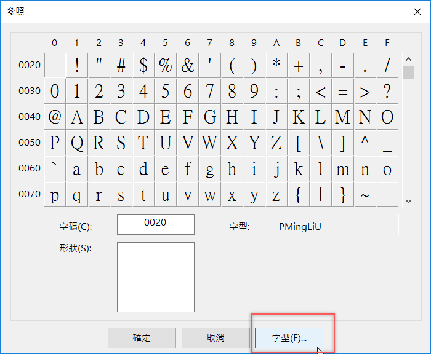This screenshot has height=354, width=431.
Task: Click the 取消 cancel button
Action: 215,338
